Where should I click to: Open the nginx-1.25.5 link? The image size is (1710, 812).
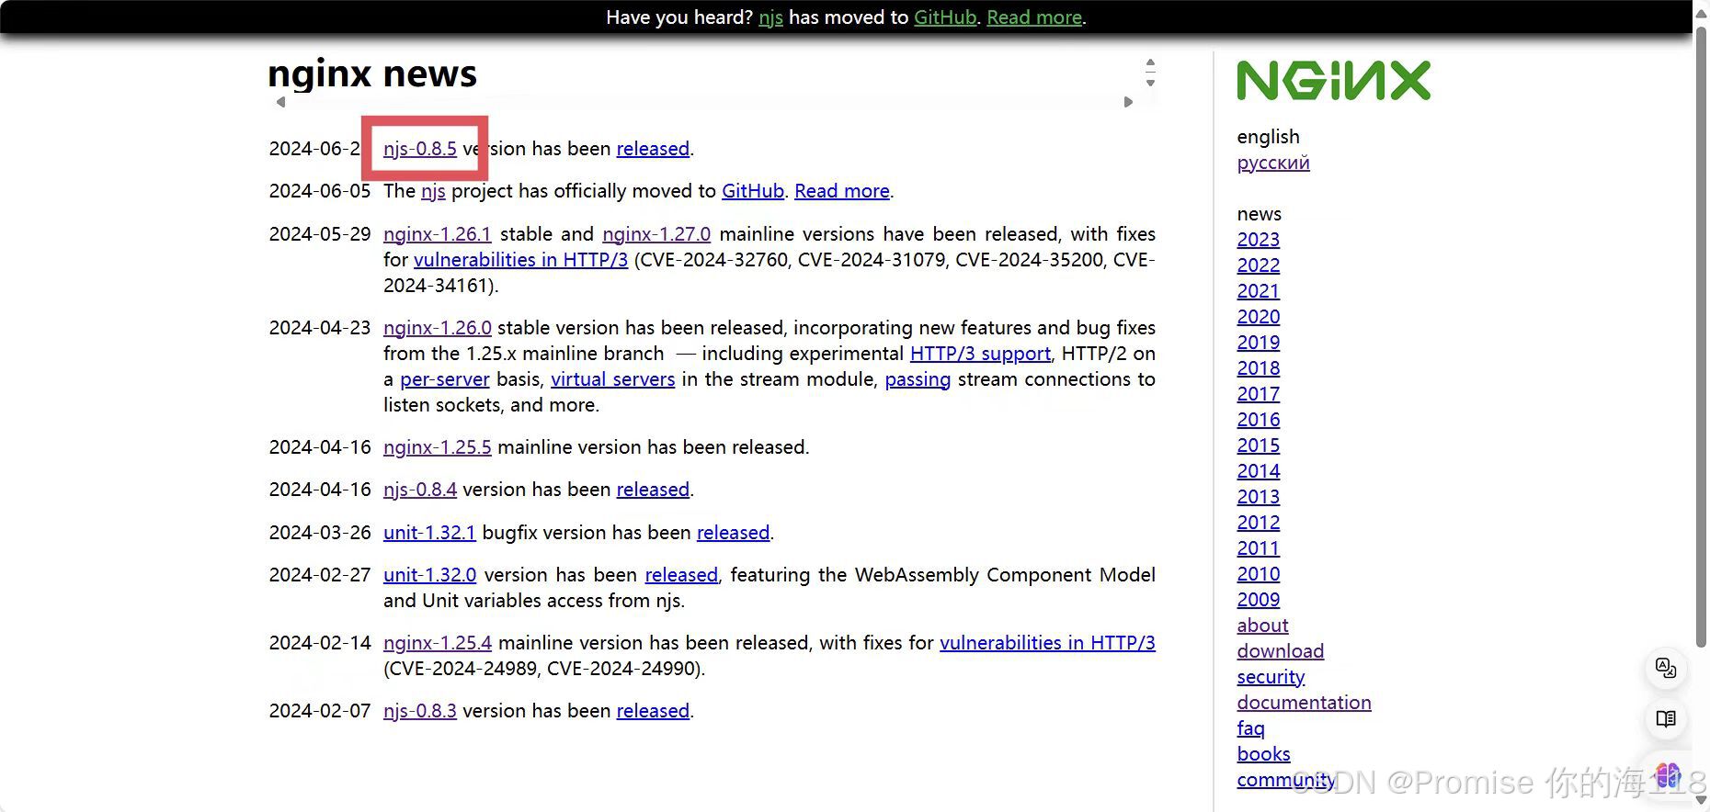pyautogui.click(x=438, y=447)
